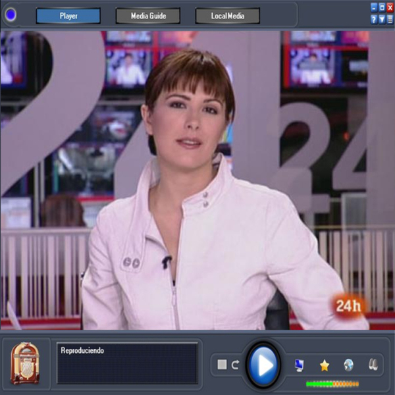The height and width of the screenshot is (395, 395).
Task: Click the Reproduciendo status display
Action: point(127,363)
